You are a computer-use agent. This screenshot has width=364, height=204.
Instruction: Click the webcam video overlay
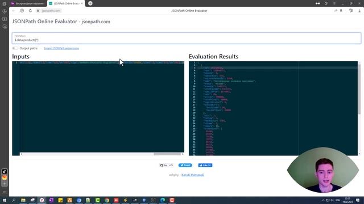click(x=323, y=170)
